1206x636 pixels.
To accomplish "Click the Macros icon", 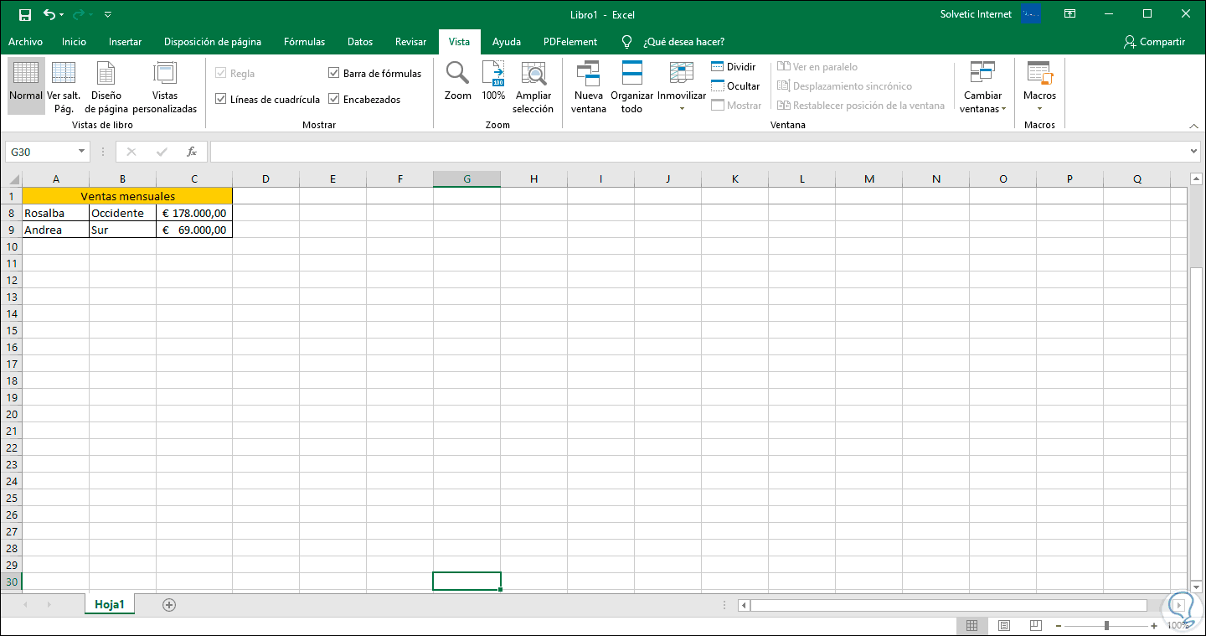I will (x=1039, y=73).
